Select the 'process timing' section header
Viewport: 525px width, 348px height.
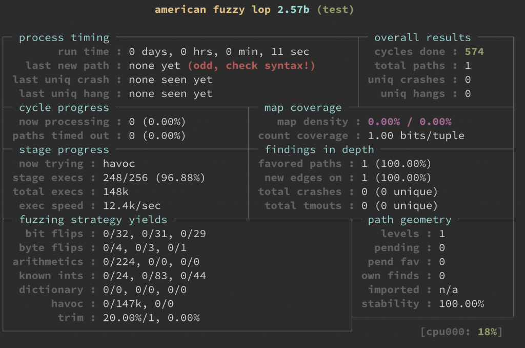pos(64,37)
